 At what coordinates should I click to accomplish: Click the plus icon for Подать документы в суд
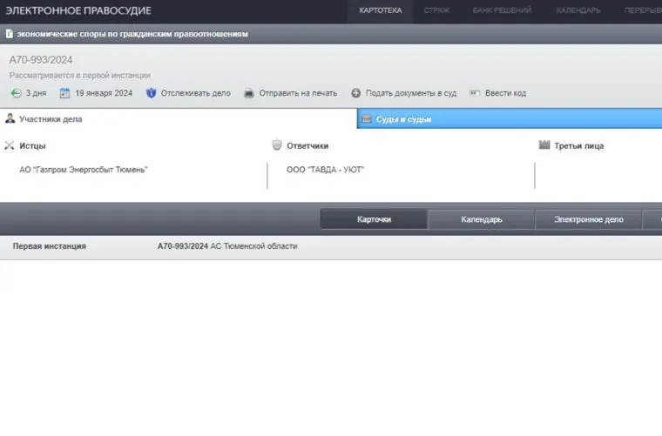355,93
